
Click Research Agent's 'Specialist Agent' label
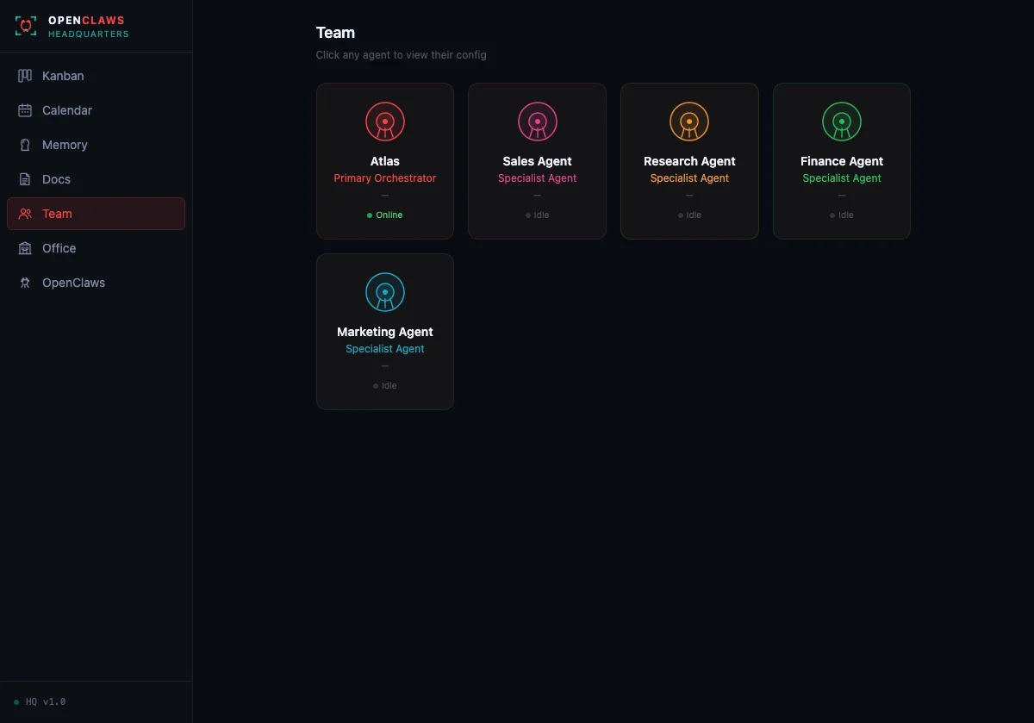[689, 178]
